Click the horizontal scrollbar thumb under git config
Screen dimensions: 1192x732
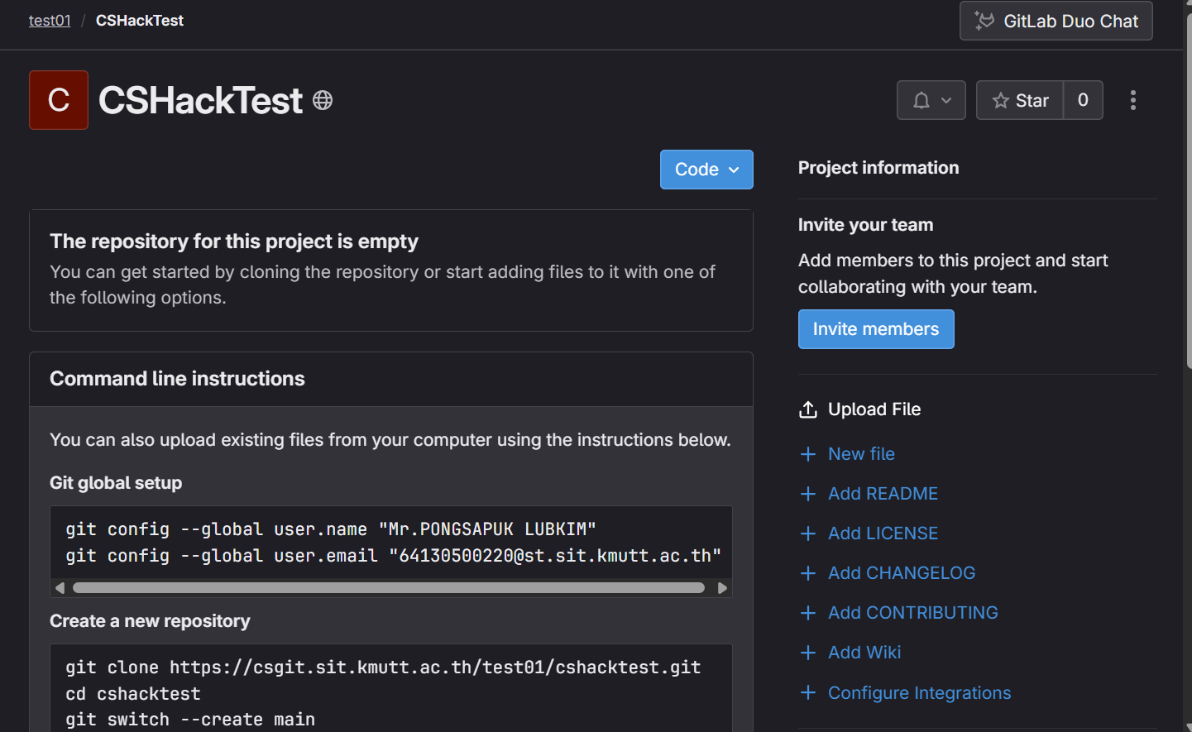(x=389, y=588)
